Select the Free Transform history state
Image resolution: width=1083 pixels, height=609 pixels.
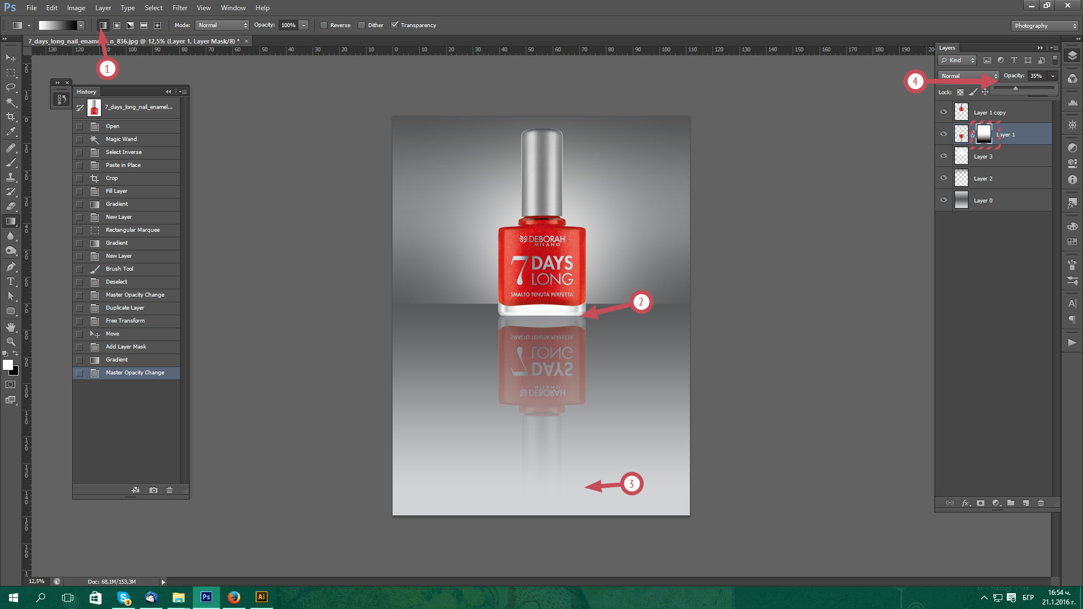[127, 321]
